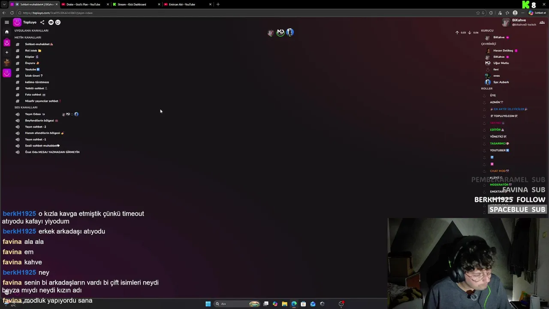This screenshot has height=309, width=549.
Task: Open the Youtube text channel
Action: click(x=32, y=70)
